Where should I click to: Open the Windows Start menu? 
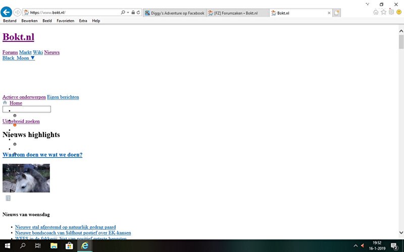(x=8, y=246)
